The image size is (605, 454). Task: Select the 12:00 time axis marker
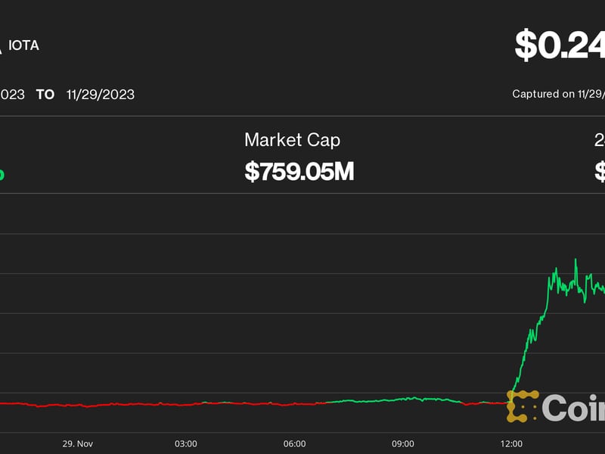511,443
